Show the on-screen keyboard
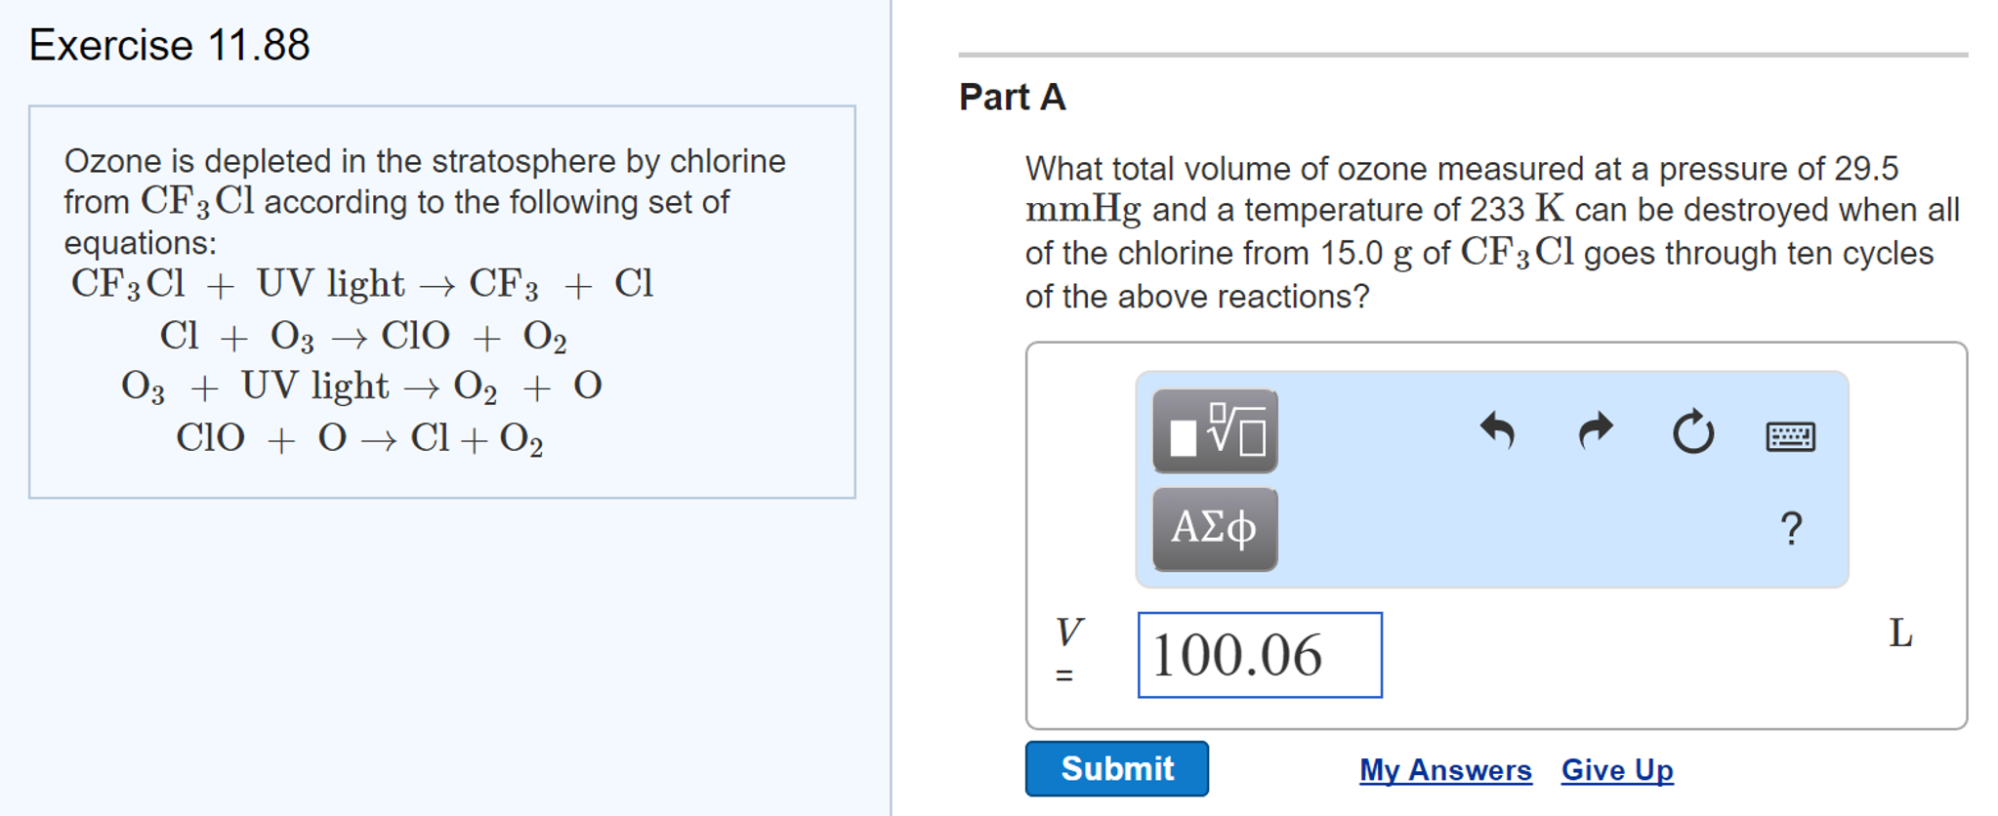 [1790, 437]
